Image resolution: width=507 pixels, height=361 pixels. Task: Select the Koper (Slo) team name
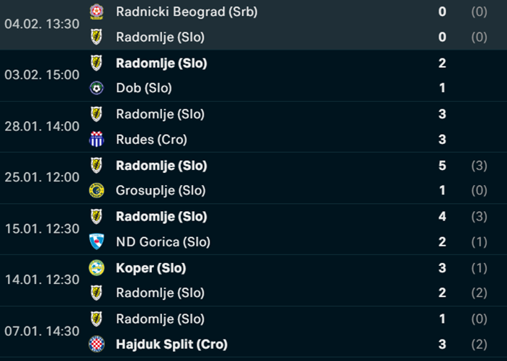click(151, 268)
